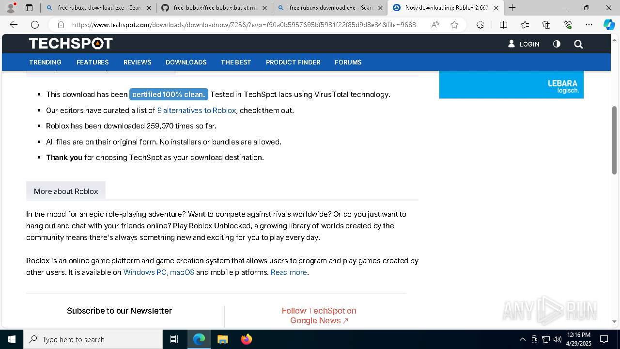This screenshot has width=620, height=349.
Task: Open Edge Settings and more menu
Action: 589,25
